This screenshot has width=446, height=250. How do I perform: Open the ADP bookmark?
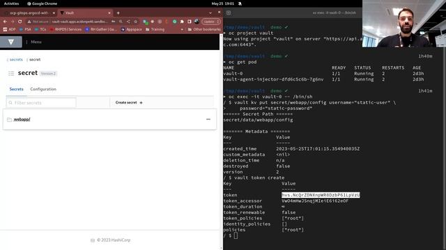(9, 29)
